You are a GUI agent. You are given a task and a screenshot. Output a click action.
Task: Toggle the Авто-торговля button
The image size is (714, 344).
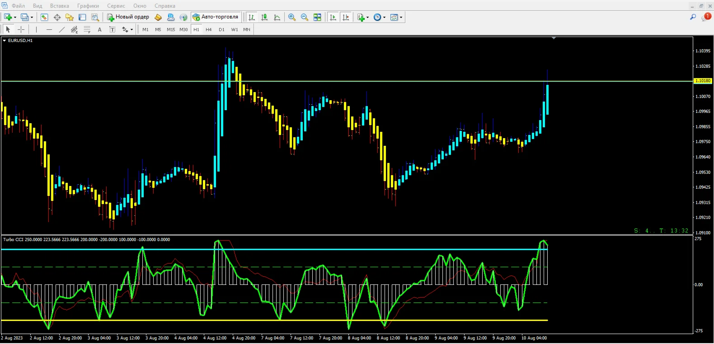(216, 17)
